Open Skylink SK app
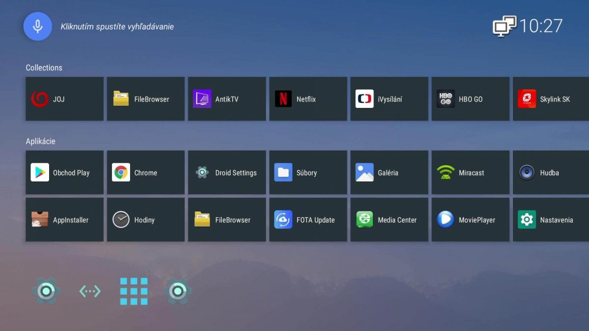589x331 pixels. click(x=551, y=99)
